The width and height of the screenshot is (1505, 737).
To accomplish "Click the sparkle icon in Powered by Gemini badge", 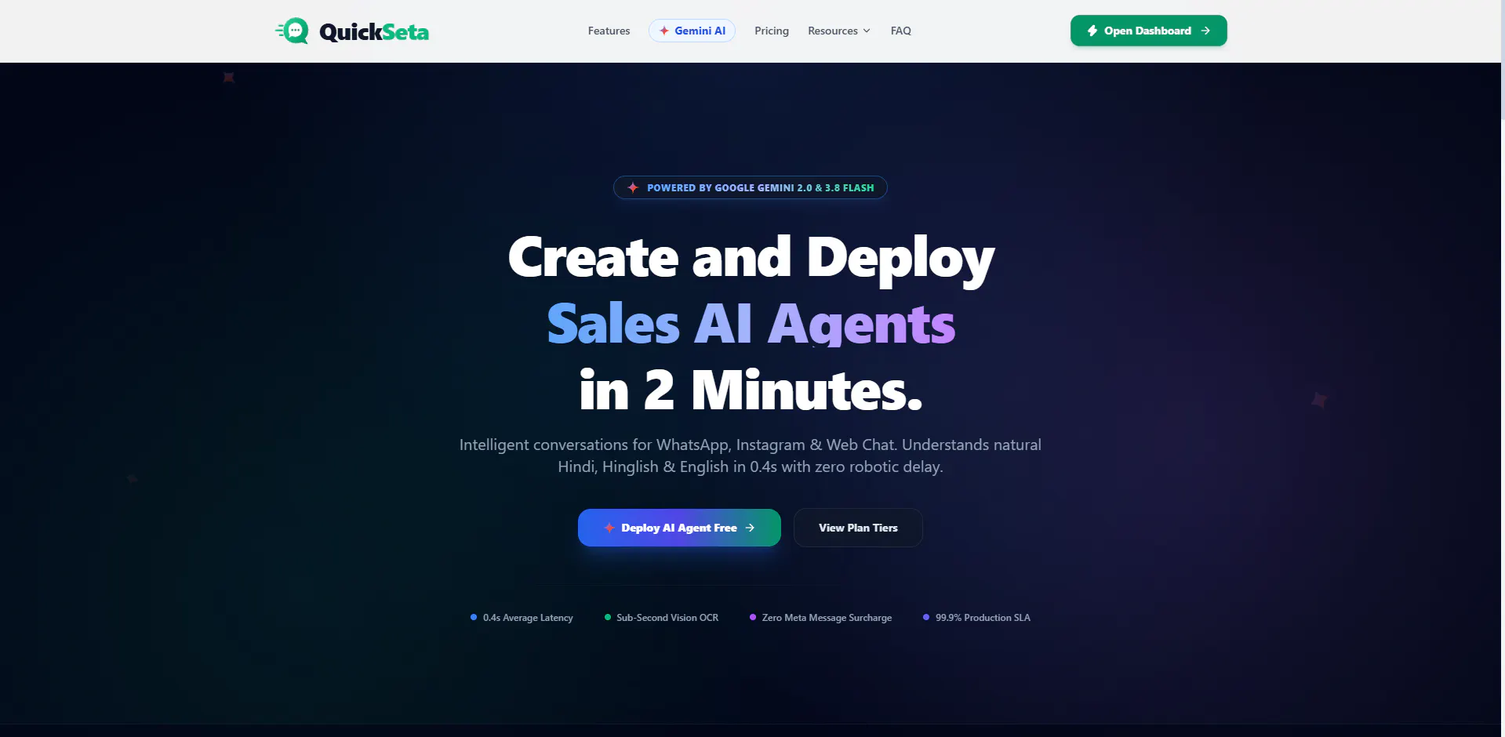I will 633,187.
